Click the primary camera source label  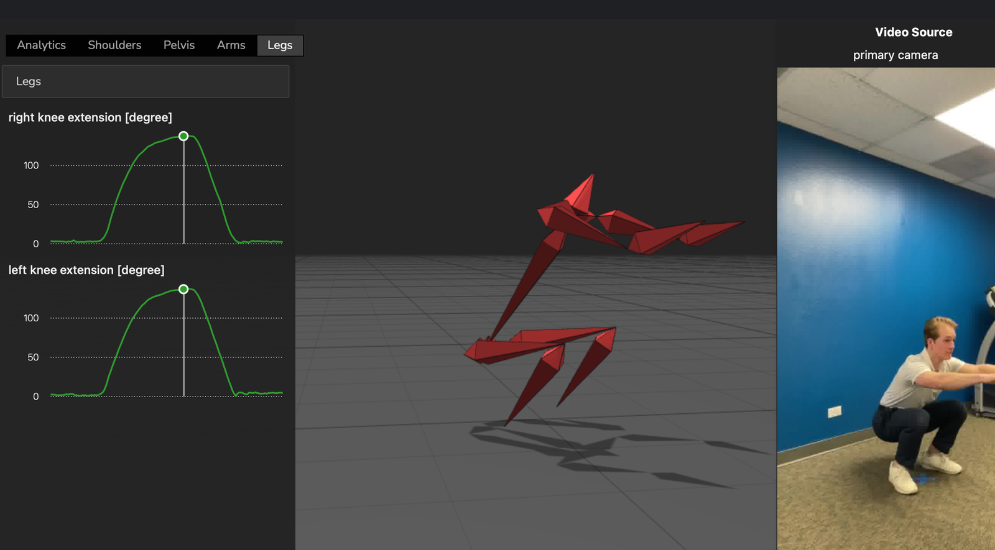point(895,55)
